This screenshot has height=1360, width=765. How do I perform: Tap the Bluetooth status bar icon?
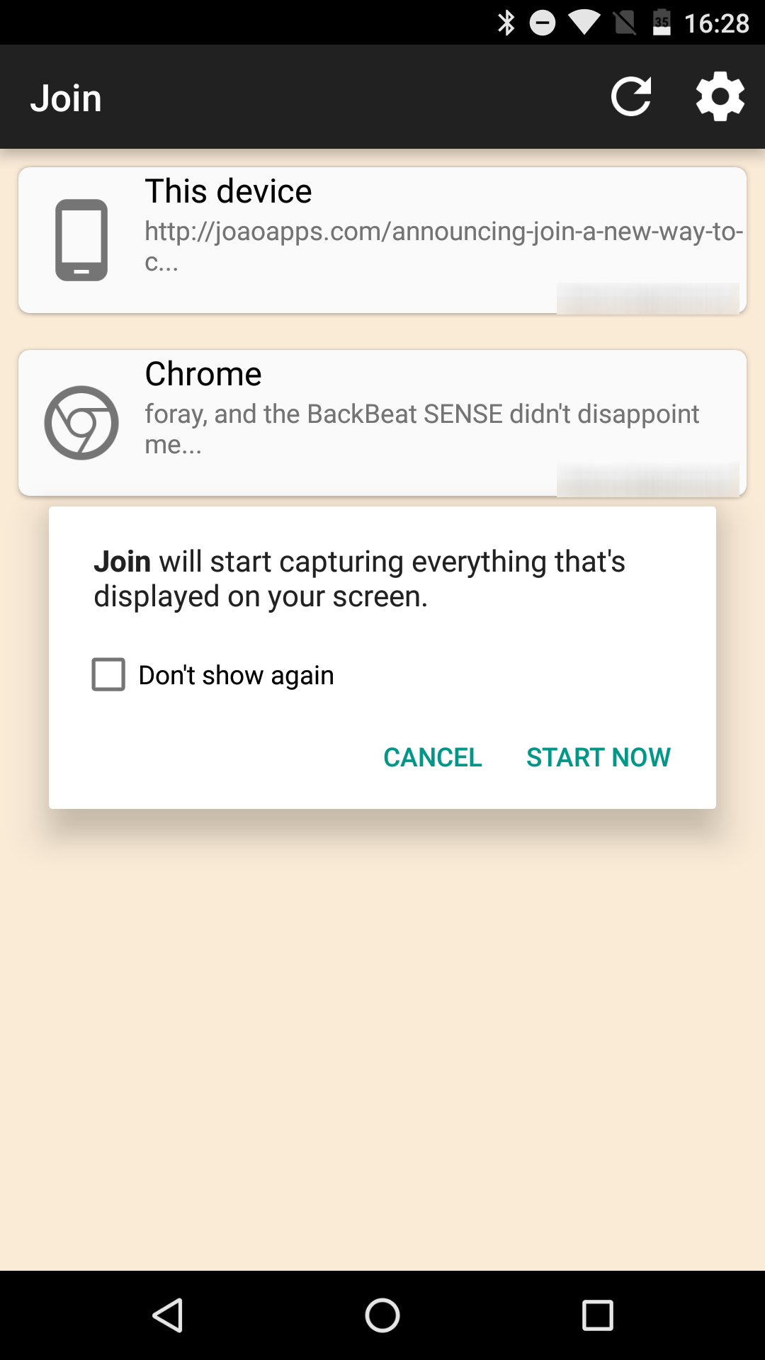click(x=506, y=22)
